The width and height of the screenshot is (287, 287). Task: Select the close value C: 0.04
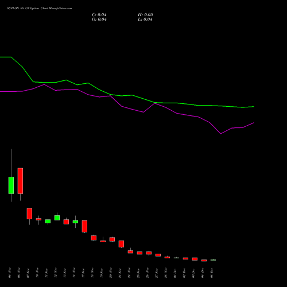click(x=99, y=15)
